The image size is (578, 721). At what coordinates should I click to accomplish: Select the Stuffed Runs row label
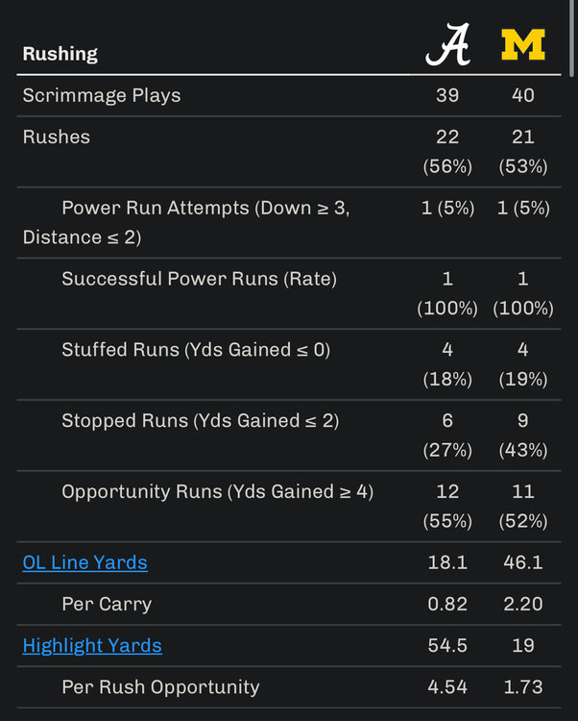[196, 350]
